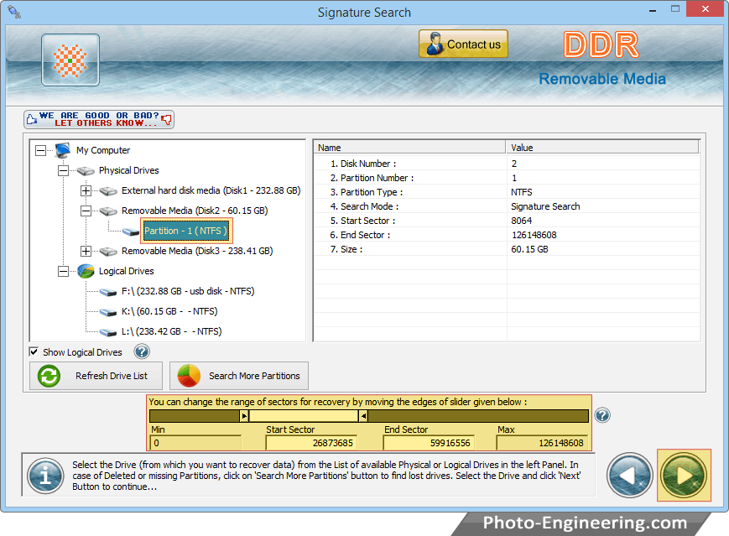Click the My Computer monitor icon

[x=62, y=150]
